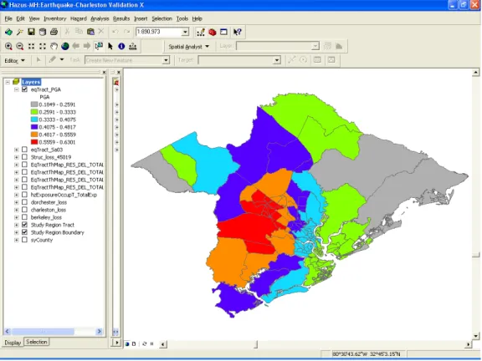Click the refresh view icon below map
Viewport: 482px width, 361px height.
145,343
